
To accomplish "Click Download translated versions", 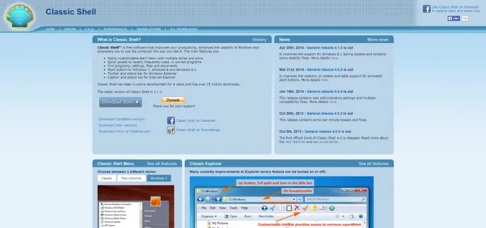I will click(x=122, y=119).
